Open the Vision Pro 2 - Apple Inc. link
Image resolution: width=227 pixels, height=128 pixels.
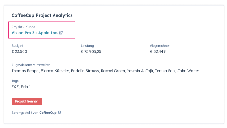pos(35,33)
